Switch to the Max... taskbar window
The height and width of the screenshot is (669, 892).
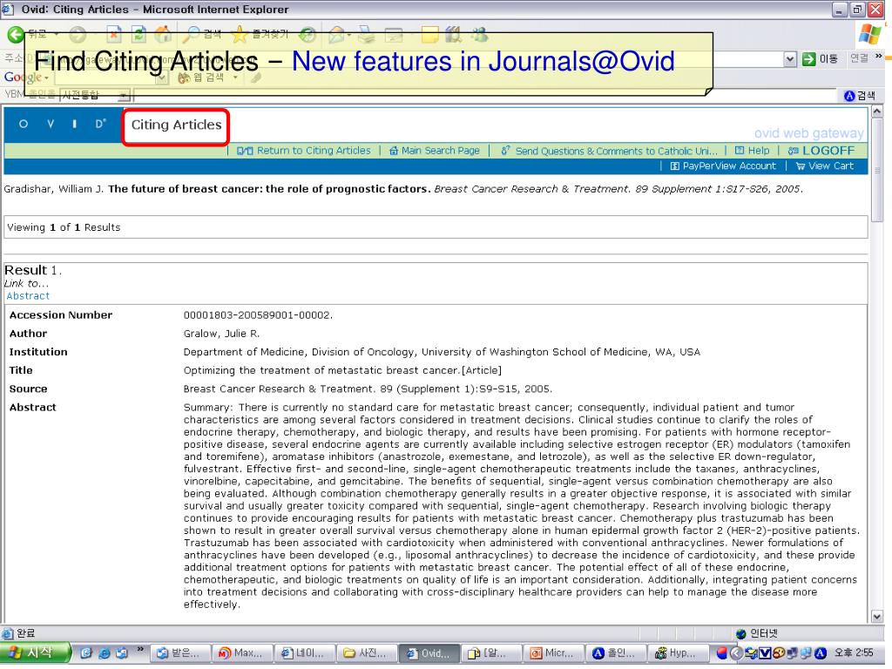click(241, 653)
